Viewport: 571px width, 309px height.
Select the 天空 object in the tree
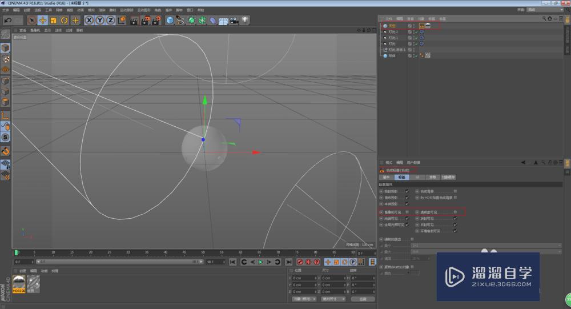(392, 26)
